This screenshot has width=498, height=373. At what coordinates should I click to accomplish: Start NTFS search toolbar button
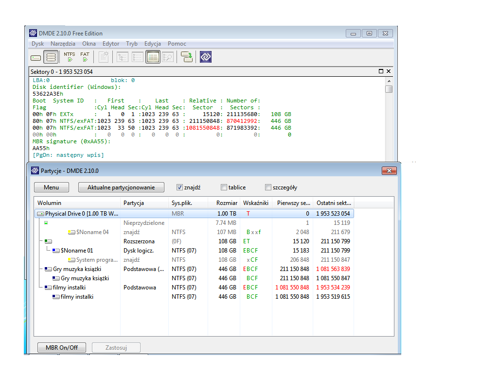click(x=69, y=57)
